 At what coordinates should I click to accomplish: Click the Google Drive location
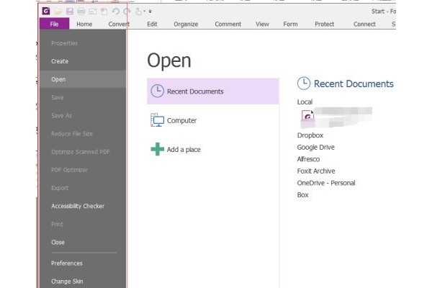point(316,147)
